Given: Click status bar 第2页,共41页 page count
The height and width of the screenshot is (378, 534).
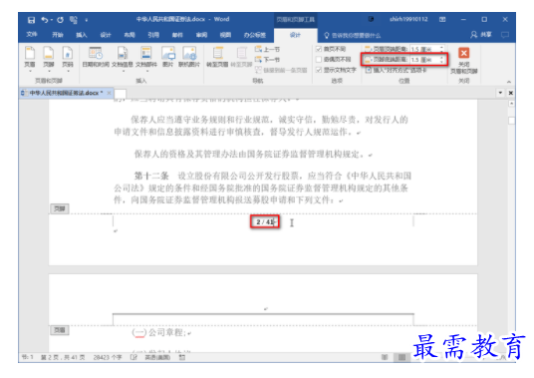Looking at the screenshot, I should [x=63, y=357].
